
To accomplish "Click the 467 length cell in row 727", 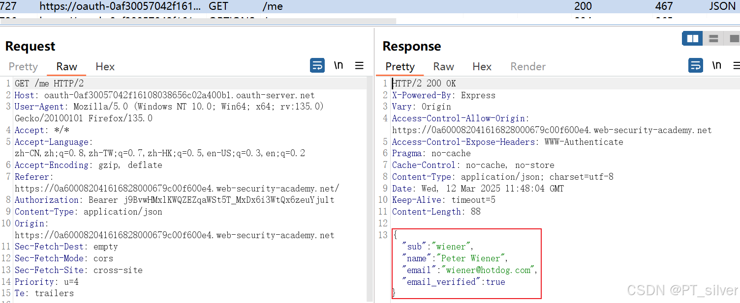I will pos(664,6).
